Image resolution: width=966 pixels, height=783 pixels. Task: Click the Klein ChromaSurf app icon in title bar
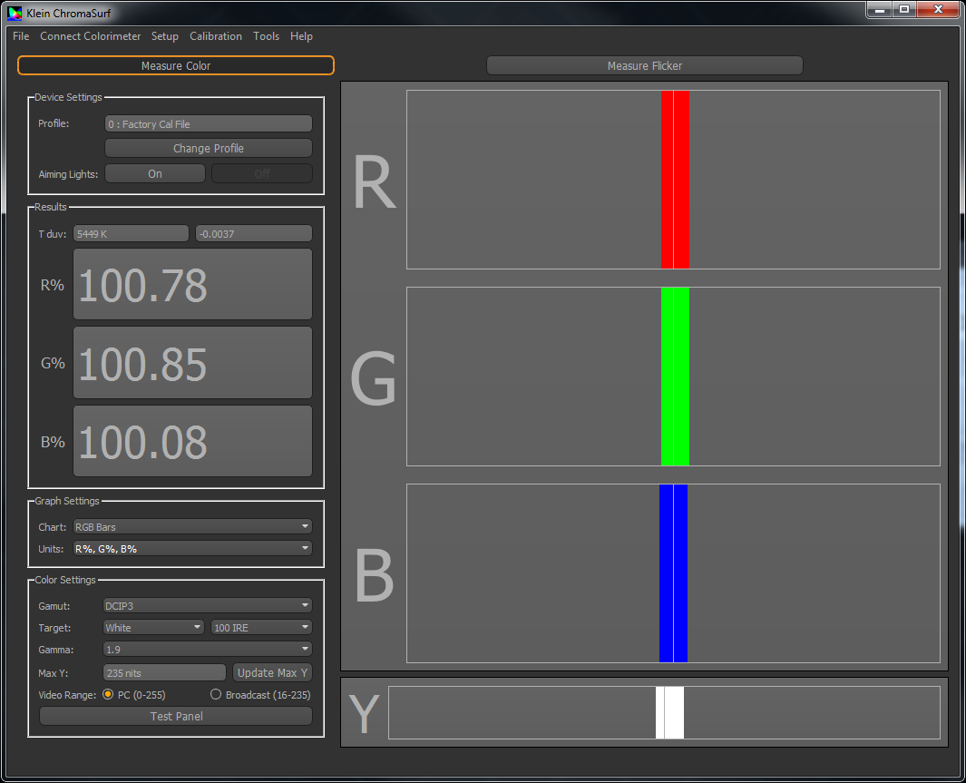15,13
